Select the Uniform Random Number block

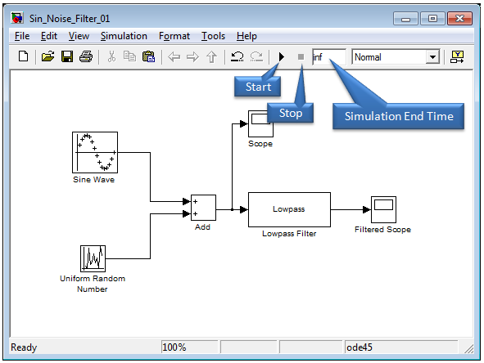pyautogui.click(x=93, y=258)
